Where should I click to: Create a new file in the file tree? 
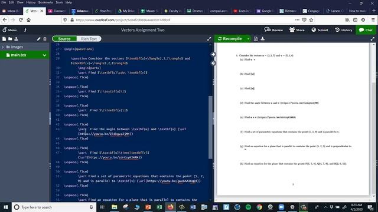[4, 39]
